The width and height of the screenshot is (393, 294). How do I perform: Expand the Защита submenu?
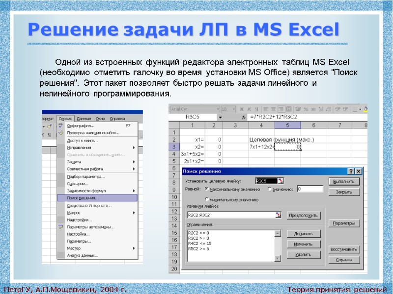pyautogui.click(x=134, y=162)
